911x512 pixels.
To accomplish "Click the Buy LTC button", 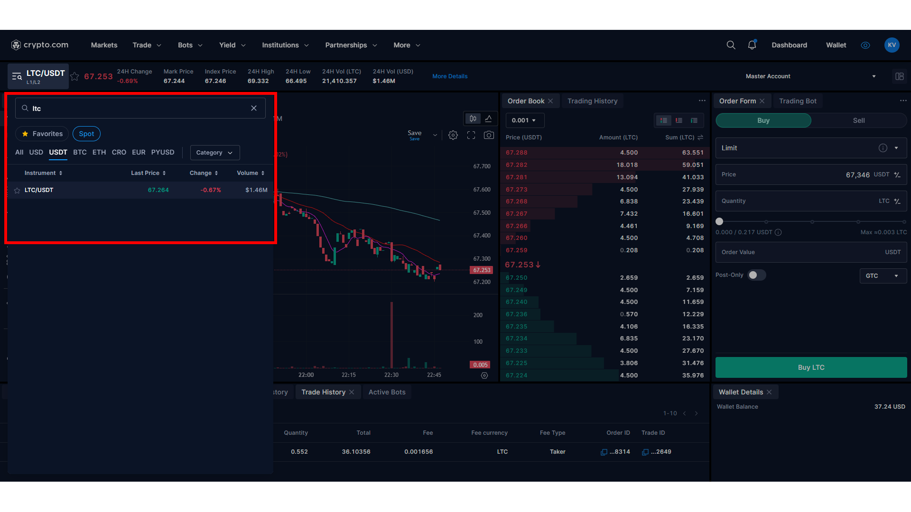I will tap(810, 367).
